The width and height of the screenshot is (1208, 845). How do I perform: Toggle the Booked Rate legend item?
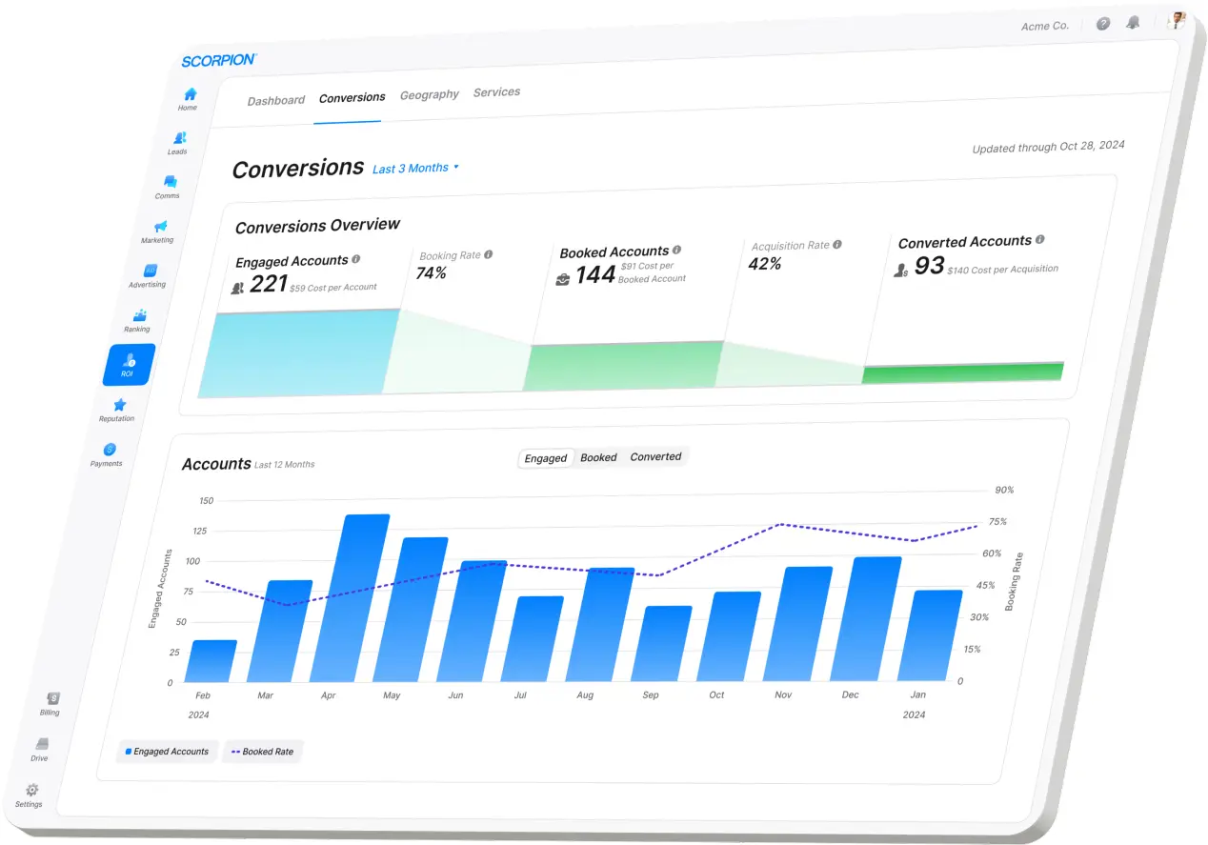click(x=262, y=752)
